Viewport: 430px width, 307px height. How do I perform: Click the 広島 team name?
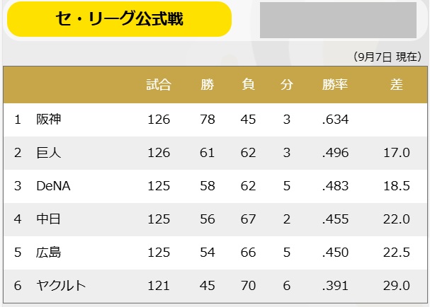coord(49,253)
